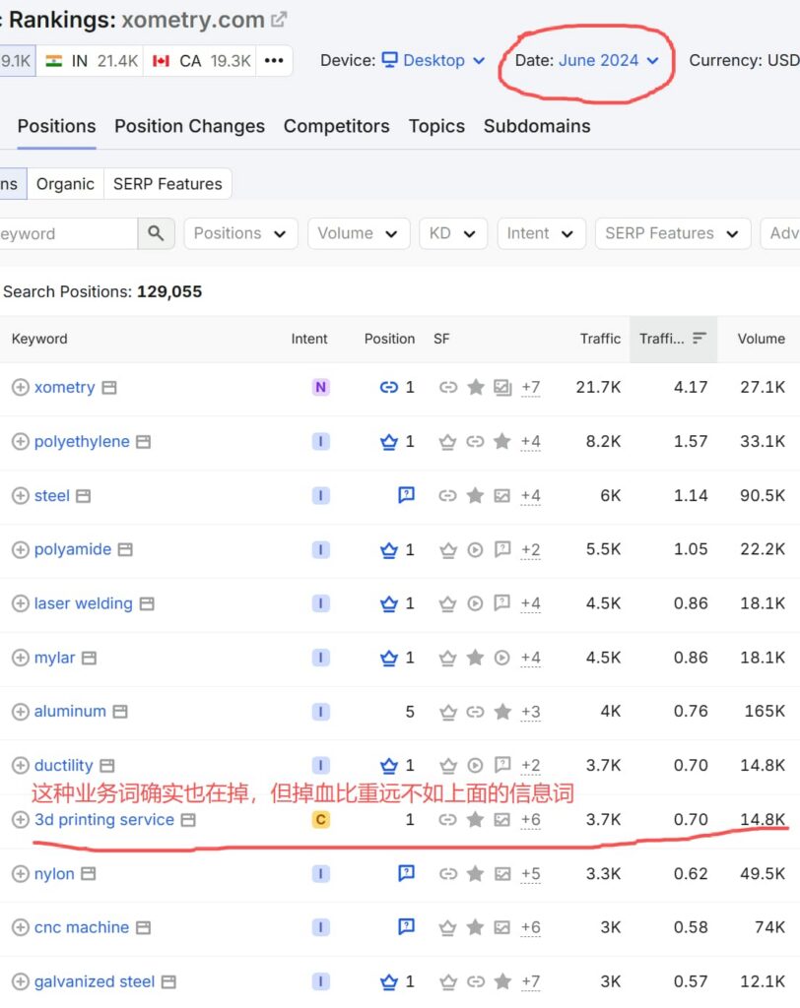This screenshot has width=800, height=1008.
Task: Sort by the Position column header
Action: 389,339
